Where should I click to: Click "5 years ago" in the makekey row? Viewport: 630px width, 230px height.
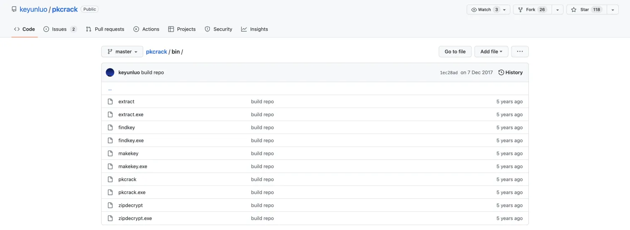[x=509, y=153]
